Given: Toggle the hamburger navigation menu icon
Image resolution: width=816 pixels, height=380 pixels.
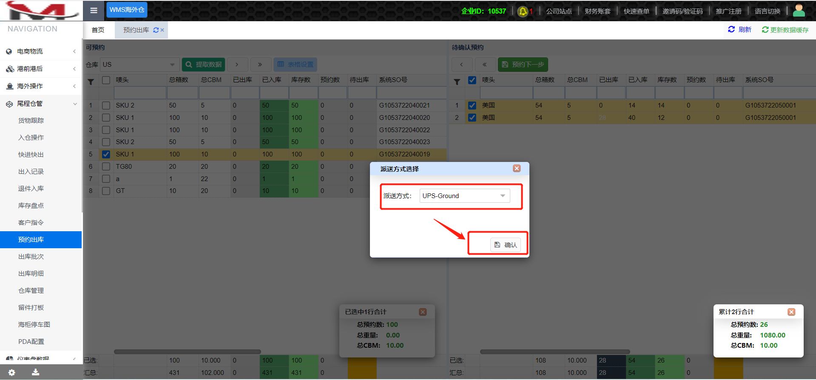Looking at the screenshot, I should 94,11.
